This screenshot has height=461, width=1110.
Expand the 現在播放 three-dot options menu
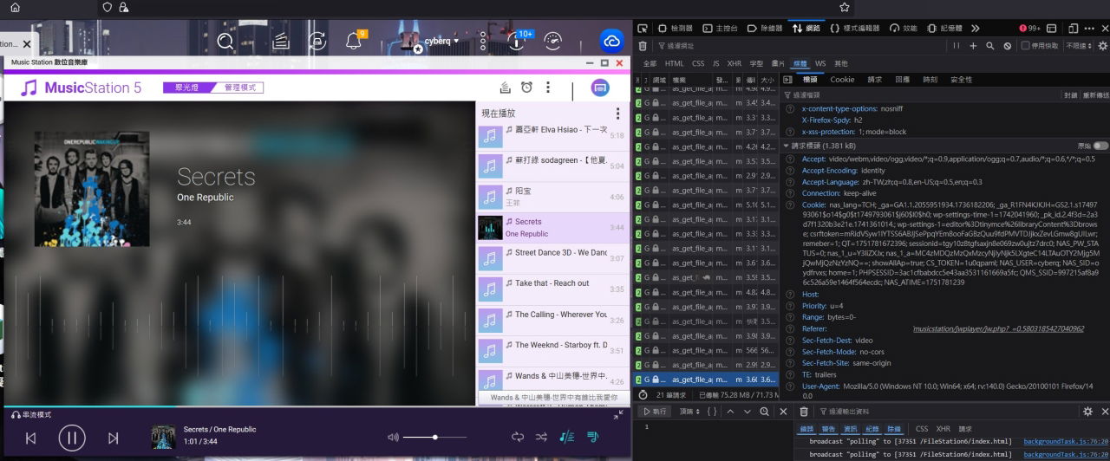click(x=617, y=114)
